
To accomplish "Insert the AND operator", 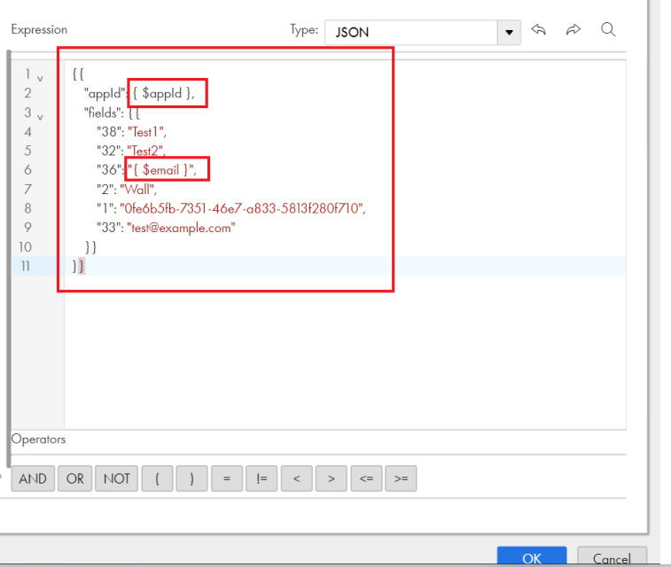I will pyautogui.click(x=33, y=478).
